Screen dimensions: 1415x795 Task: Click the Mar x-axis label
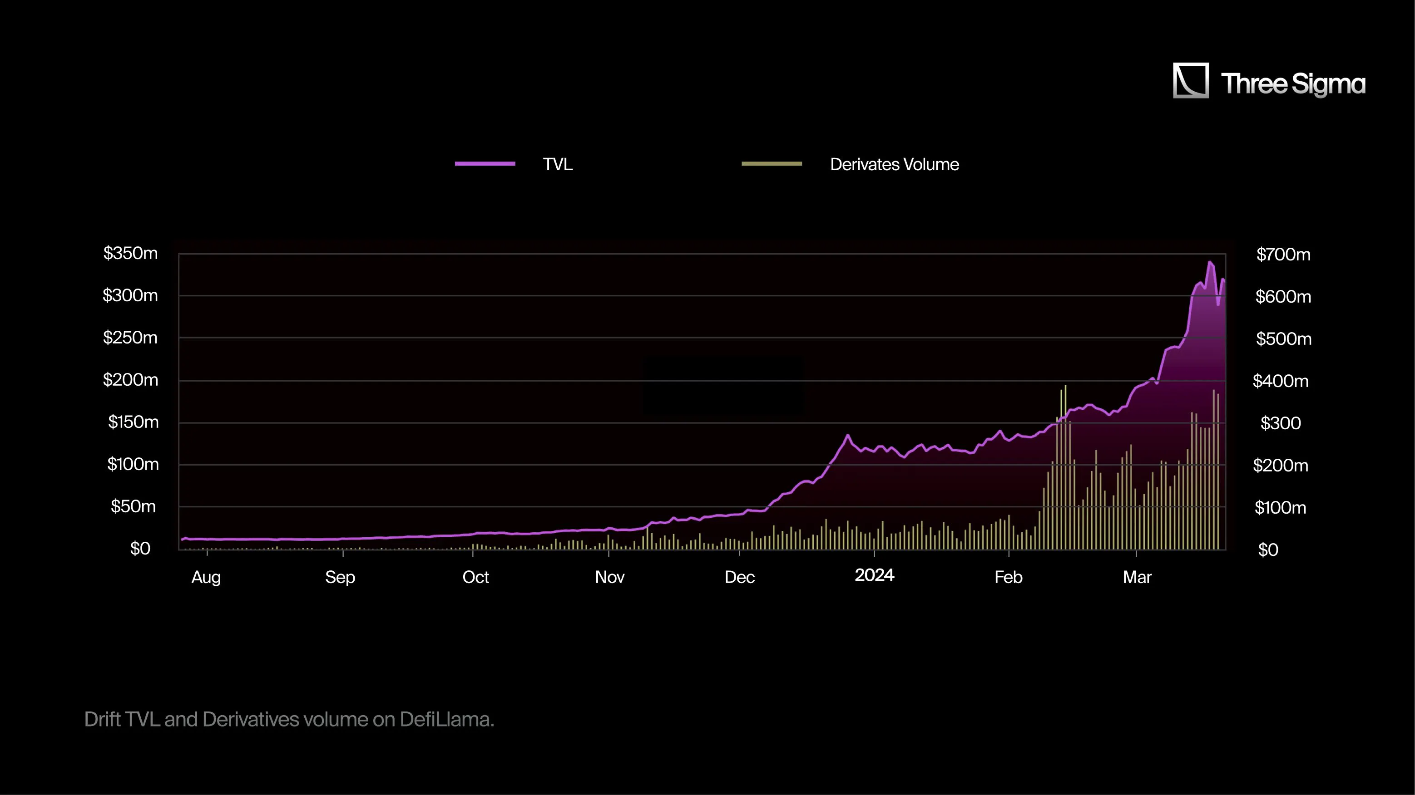tap(1137, 577)
